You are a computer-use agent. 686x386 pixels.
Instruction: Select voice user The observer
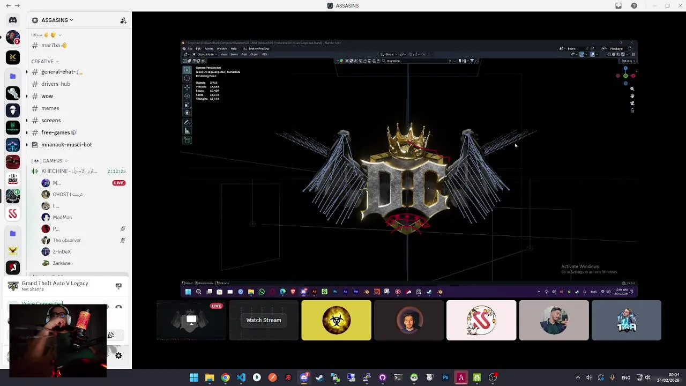click(83, 241)
